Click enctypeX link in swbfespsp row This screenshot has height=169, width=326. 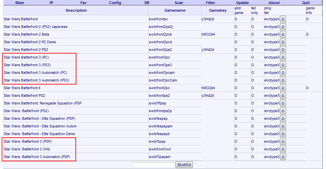272,119
